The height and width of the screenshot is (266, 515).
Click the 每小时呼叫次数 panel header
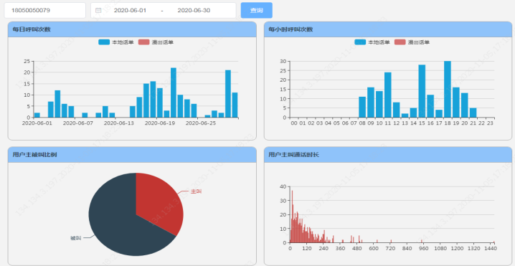coord(388,29)
